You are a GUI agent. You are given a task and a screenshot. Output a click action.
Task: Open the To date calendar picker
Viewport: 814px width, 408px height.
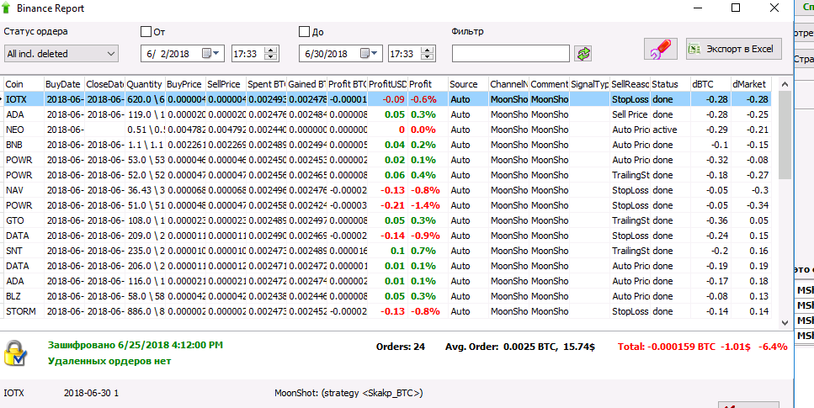tap(370, 53)
